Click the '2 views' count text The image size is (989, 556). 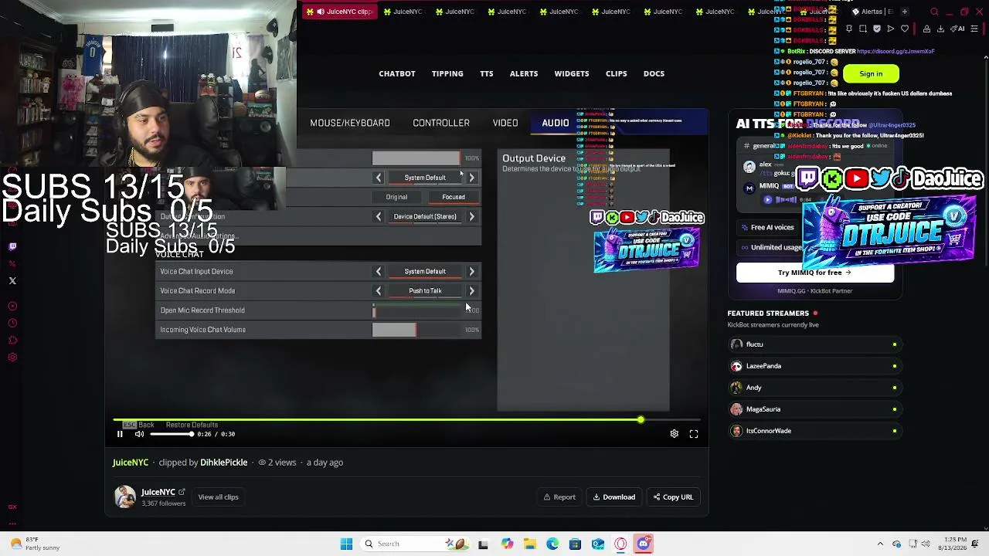tap(282, 463)
